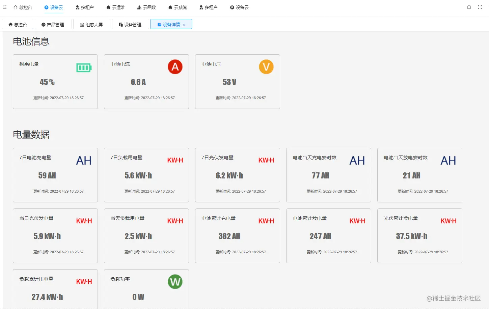Click the 5.6 kW·h value
Viewport: 489px width, 310px height.
(138, 175)
